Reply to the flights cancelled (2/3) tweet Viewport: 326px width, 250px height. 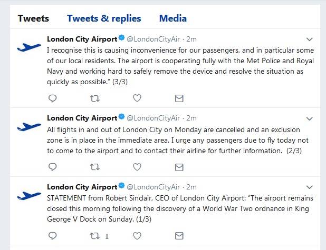pos(52,167)
